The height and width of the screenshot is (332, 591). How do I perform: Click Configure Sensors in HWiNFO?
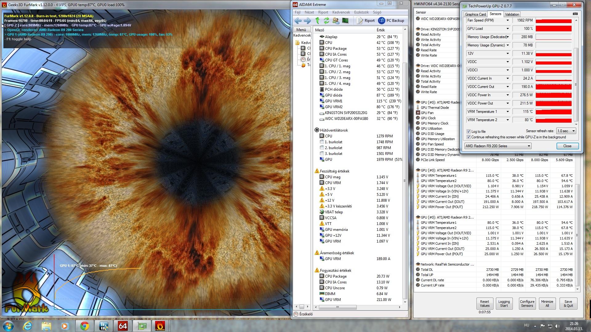(x=527, y=303)
